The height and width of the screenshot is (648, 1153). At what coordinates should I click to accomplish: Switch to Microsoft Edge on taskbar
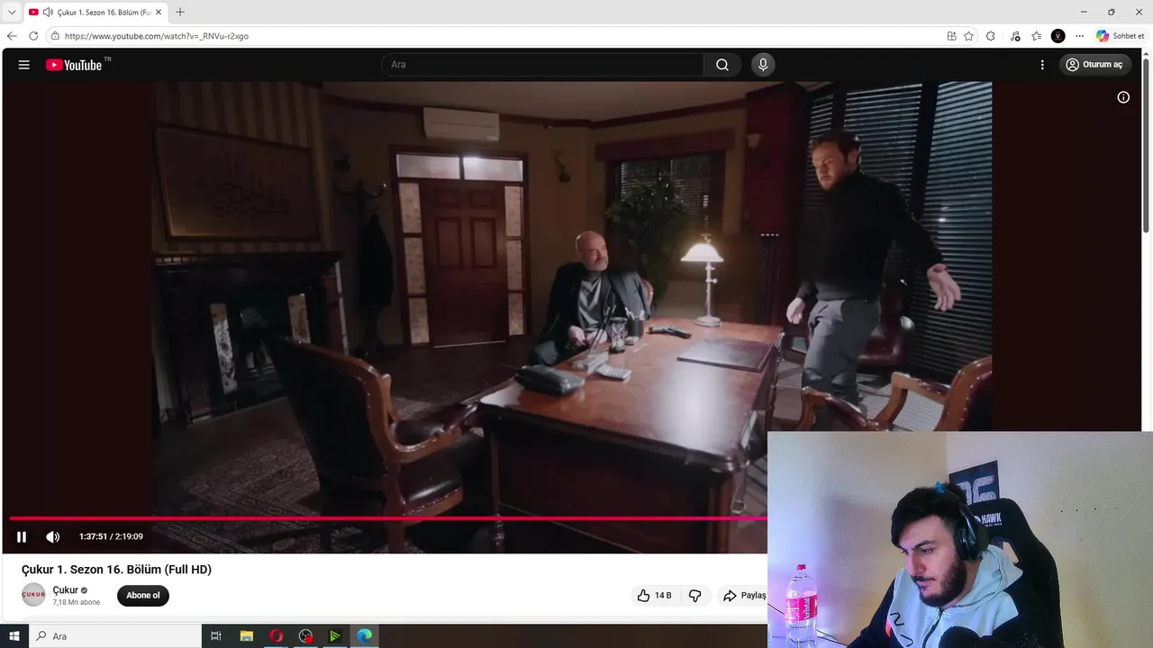tap(365, 636)
